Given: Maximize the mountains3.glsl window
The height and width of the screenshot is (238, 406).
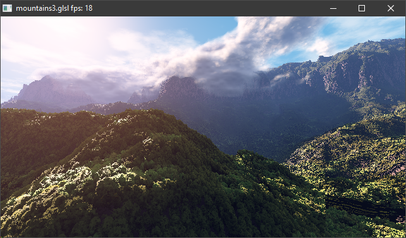Looking at the screenshot, I should (x=362, y=8).
